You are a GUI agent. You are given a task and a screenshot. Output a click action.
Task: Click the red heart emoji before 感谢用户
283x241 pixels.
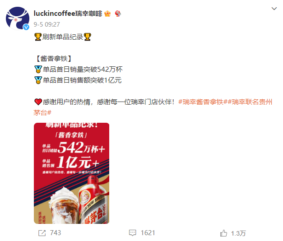pyautogui.click(x=38, y=102)
